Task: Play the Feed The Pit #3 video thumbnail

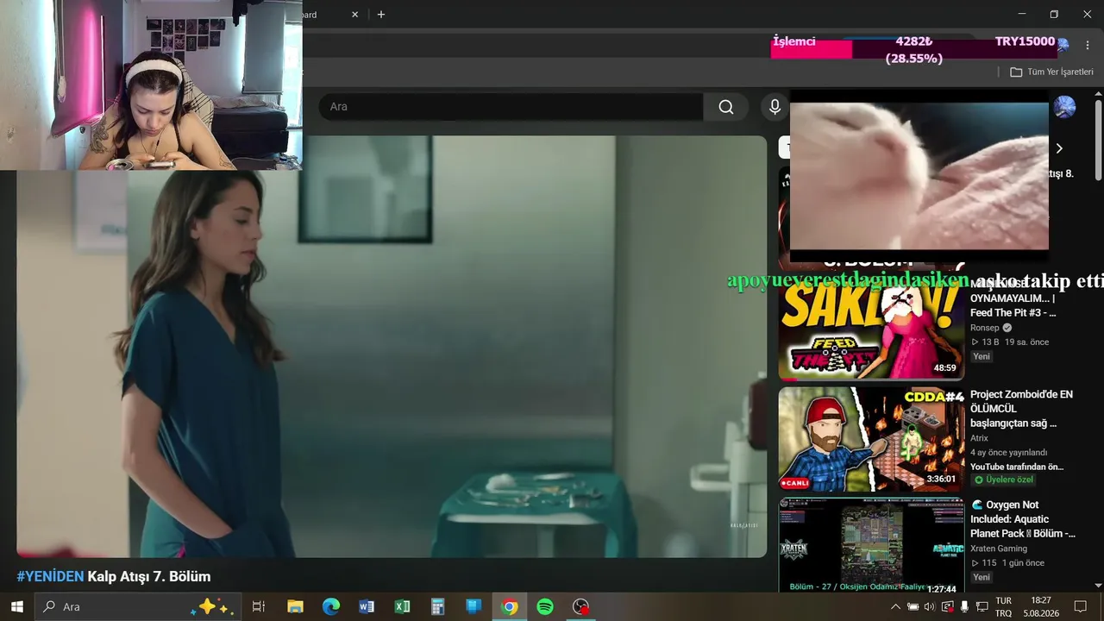Action: (871, 328)
